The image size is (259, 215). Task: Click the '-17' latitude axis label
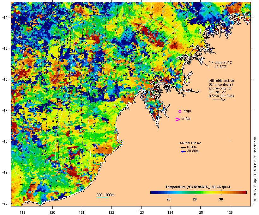4,110
